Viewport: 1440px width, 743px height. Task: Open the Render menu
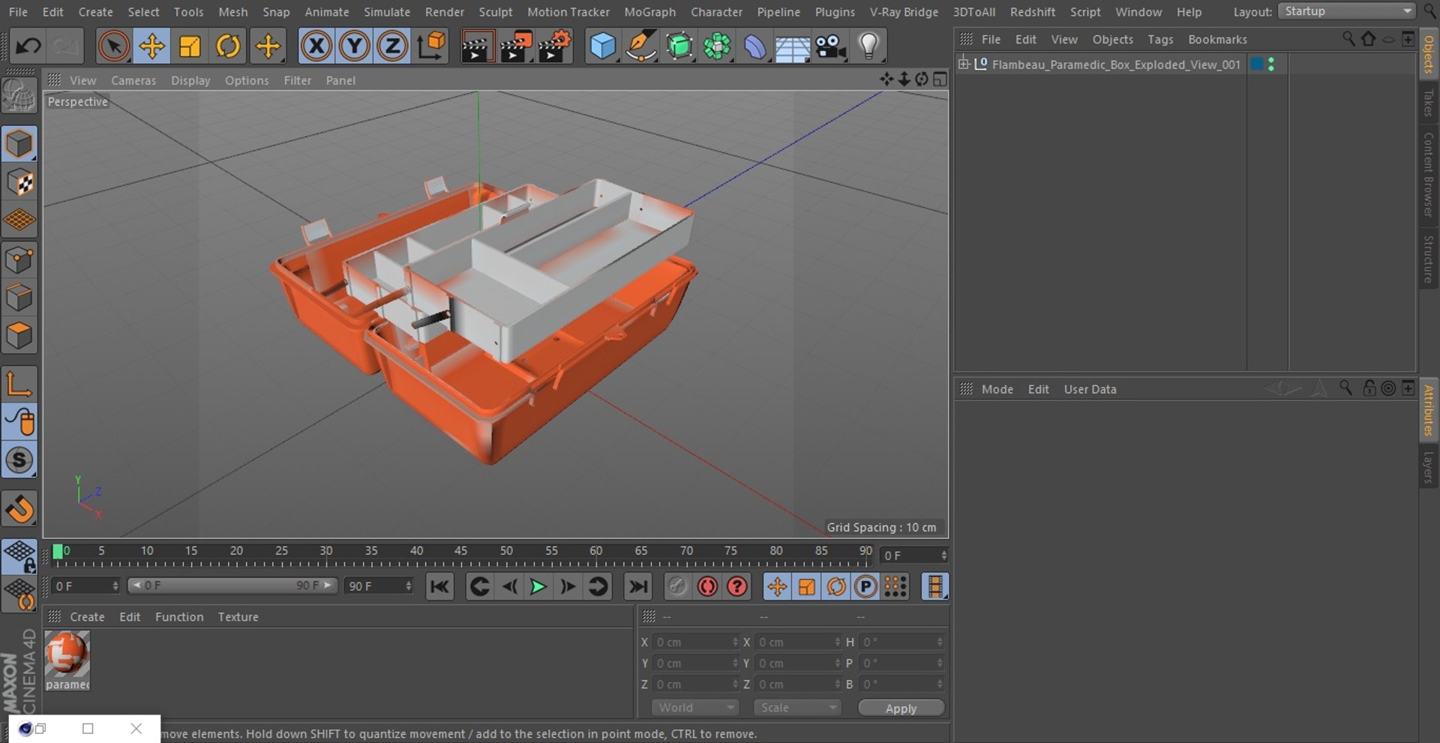pyautogui.click(x=445, y=12)
